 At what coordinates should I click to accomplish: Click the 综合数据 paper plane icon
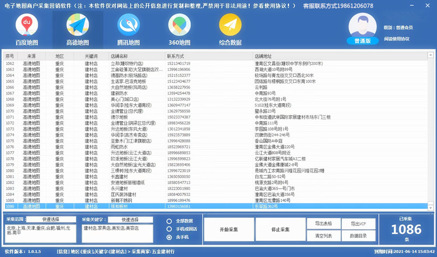230,25
